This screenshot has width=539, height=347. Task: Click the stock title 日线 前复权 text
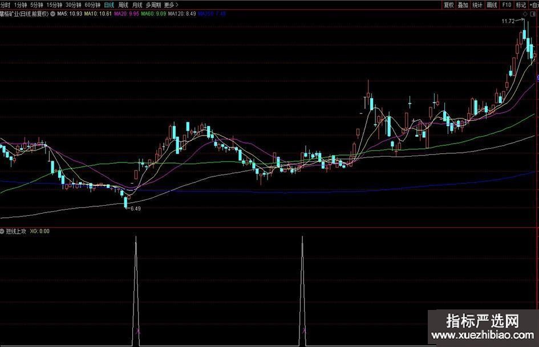pos(25,14)
